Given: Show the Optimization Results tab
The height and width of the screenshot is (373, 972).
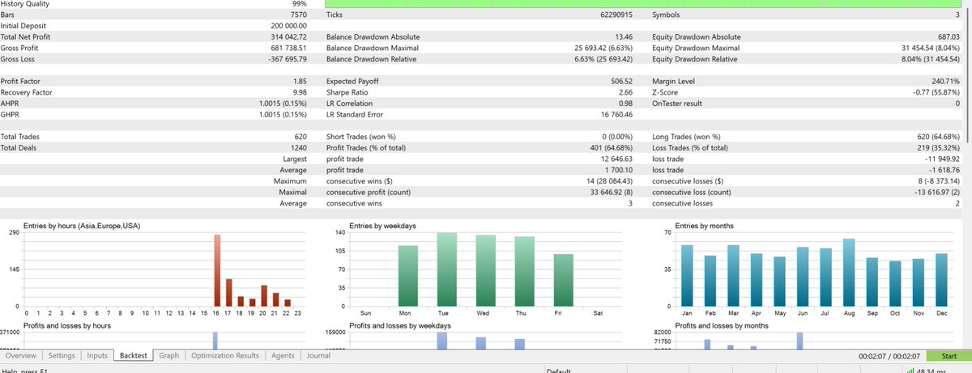Looking at the screenshot, I should [x=225, y=355].
